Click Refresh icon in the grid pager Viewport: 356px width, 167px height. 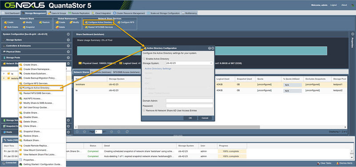(x=127, y=131)
